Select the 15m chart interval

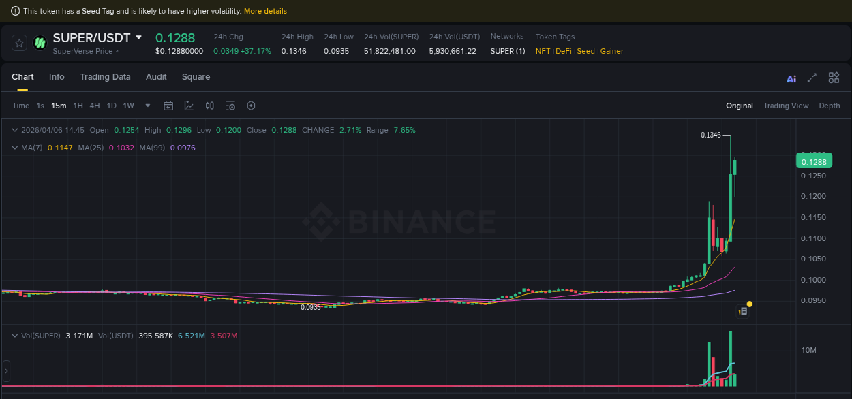click(59, 106)
